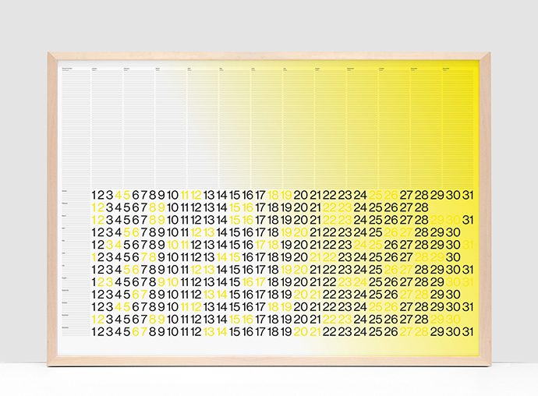Image resolution: width=538 pixels, height=396 pixels.
Task: Click day 13 in the January row
Action: [x=209, y=195]
